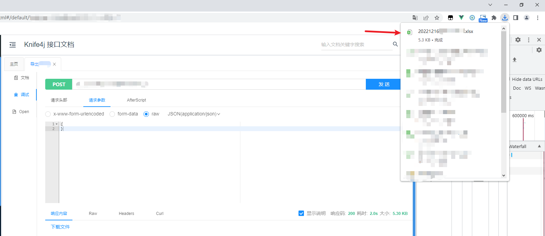Click the downloads scroll up arrow
The width and height of the screenshot is (545, 236).
504,29
